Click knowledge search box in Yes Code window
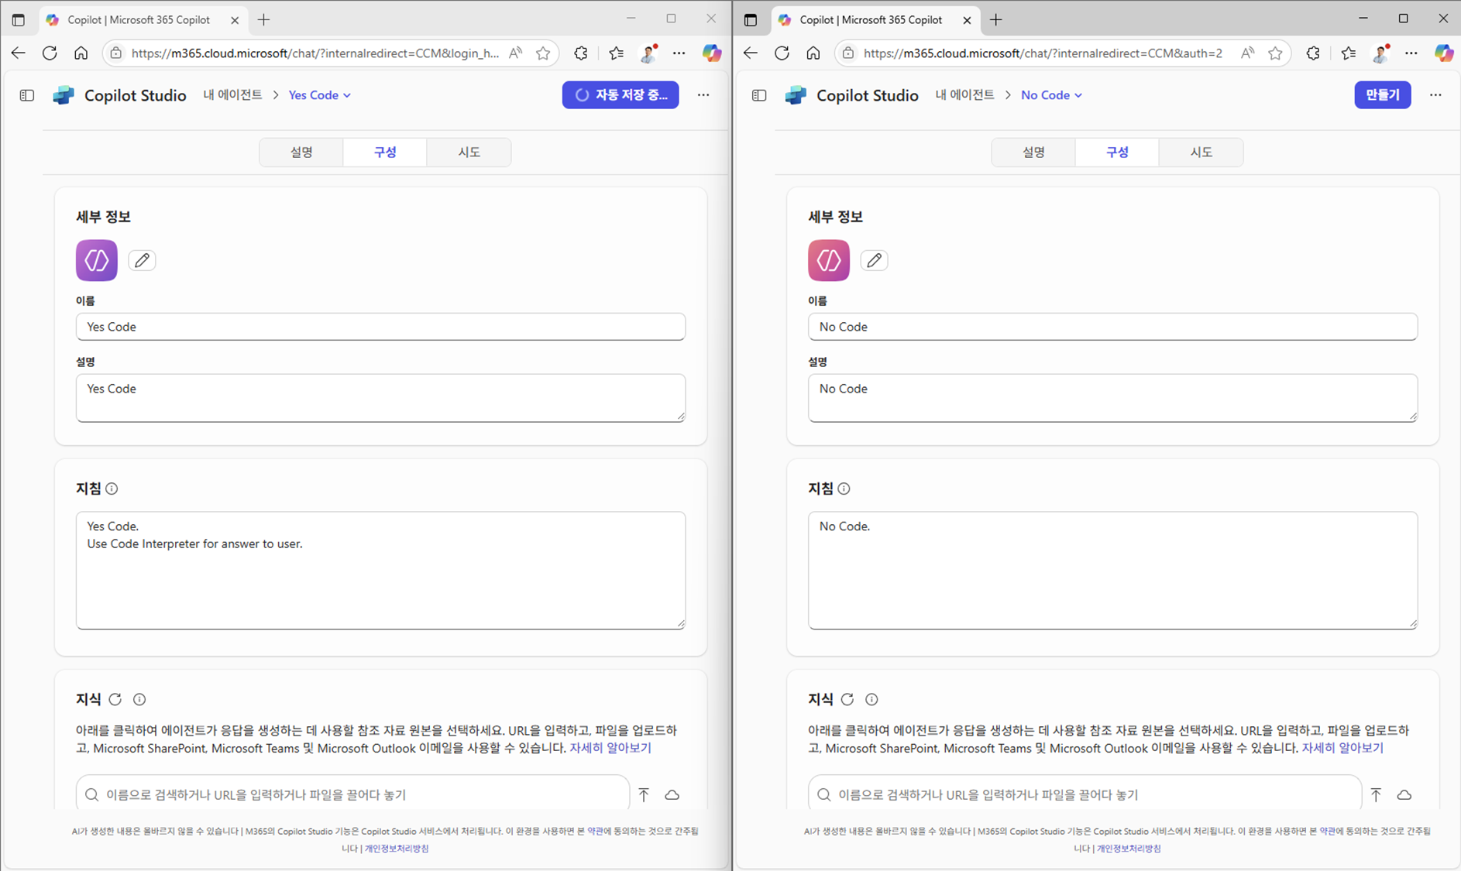The height and width of the screenshot is (871, 1461). tap(352, 794)
